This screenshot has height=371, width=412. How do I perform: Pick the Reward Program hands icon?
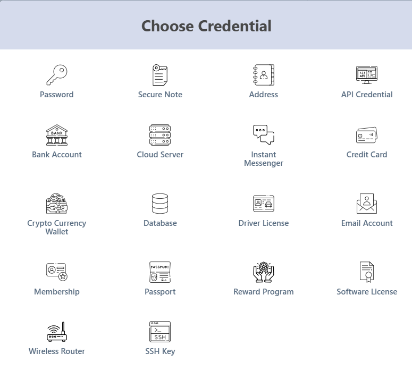tap(264, 272)
